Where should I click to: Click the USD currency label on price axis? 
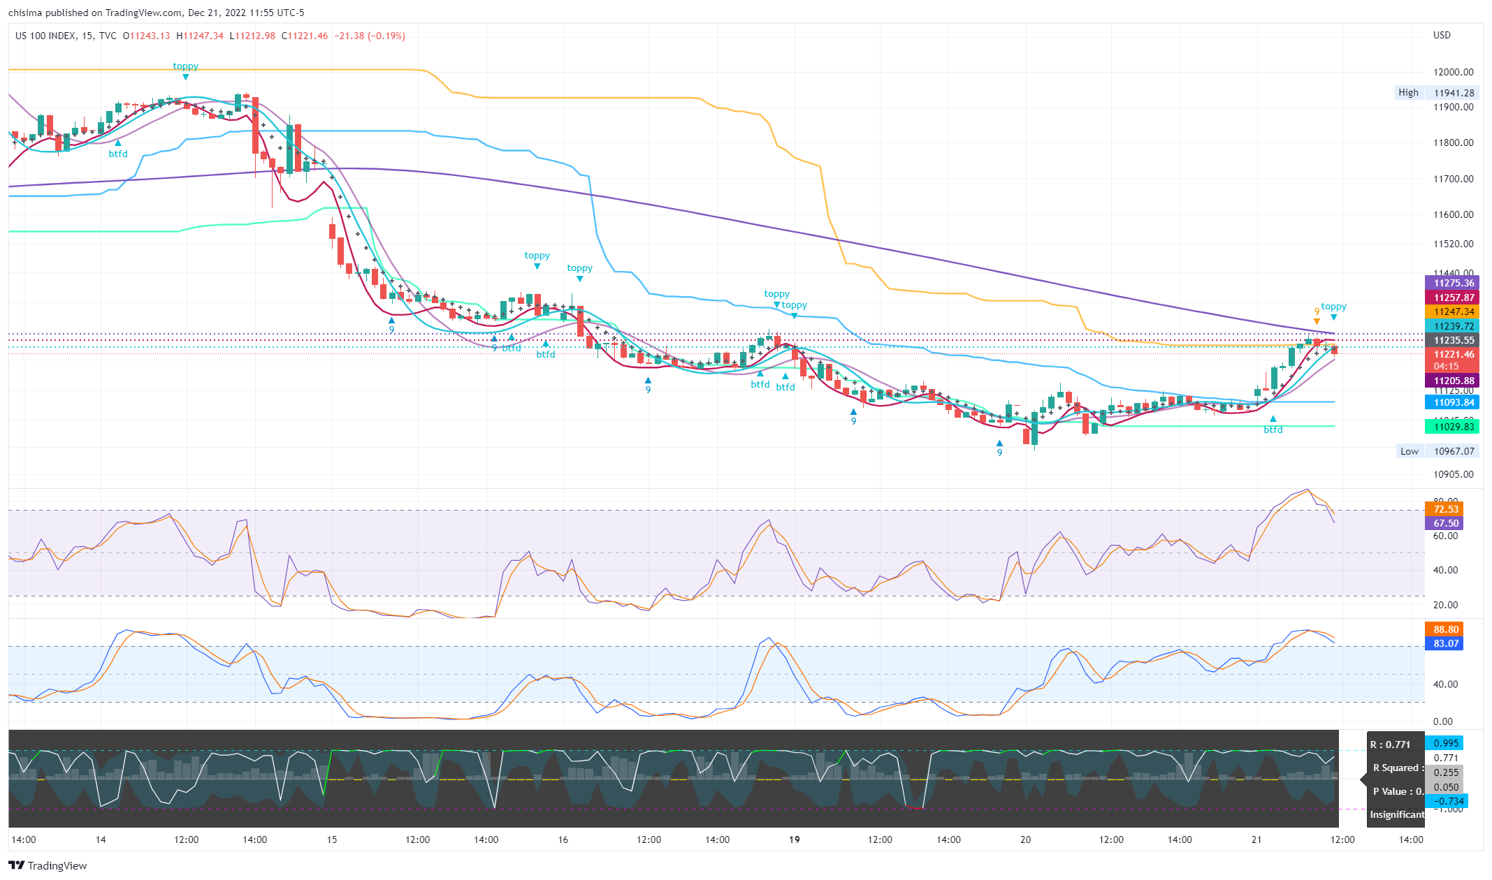click(1442, 35)
